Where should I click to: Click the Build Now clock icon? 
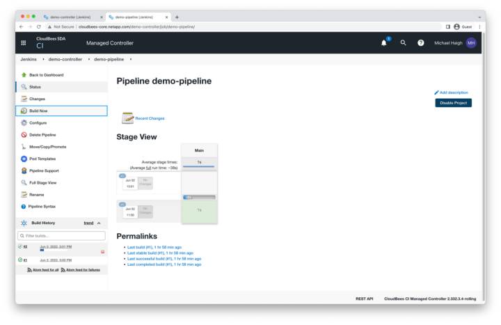[24, 111]
